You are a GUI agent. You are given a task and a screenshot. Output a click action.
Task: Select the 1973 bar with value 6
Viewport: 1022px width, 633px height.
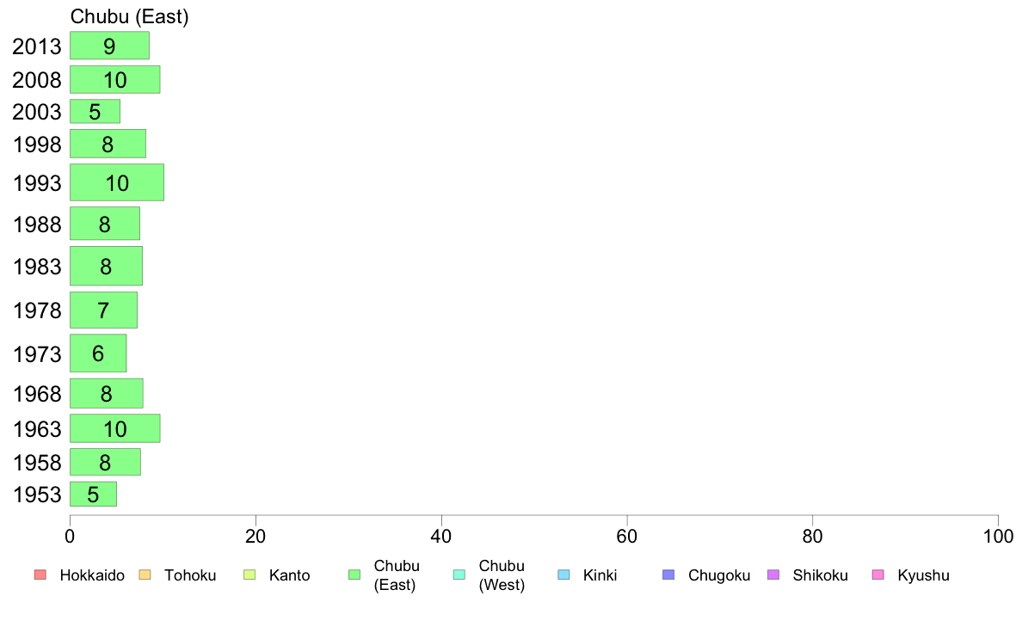[98, 353]
